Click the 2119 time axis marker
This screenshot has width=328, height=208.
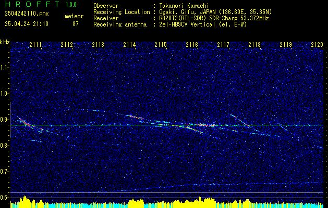click(286, 45)
